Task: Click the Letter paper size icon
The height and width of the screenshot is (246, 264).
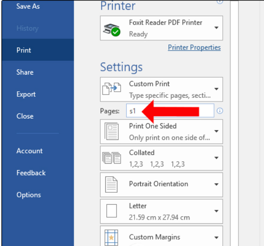Action: 112,211
